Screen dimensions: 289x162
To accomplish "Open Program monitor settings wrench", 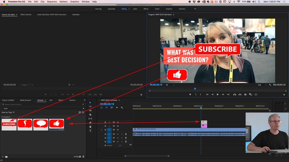I will point(270,85).
